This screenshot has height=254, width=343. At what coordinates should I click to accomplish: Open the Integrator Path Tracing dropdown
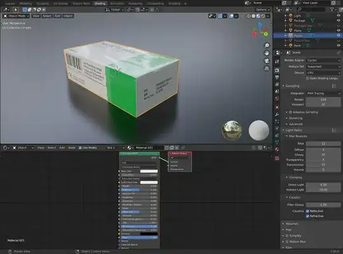(323, 93)
